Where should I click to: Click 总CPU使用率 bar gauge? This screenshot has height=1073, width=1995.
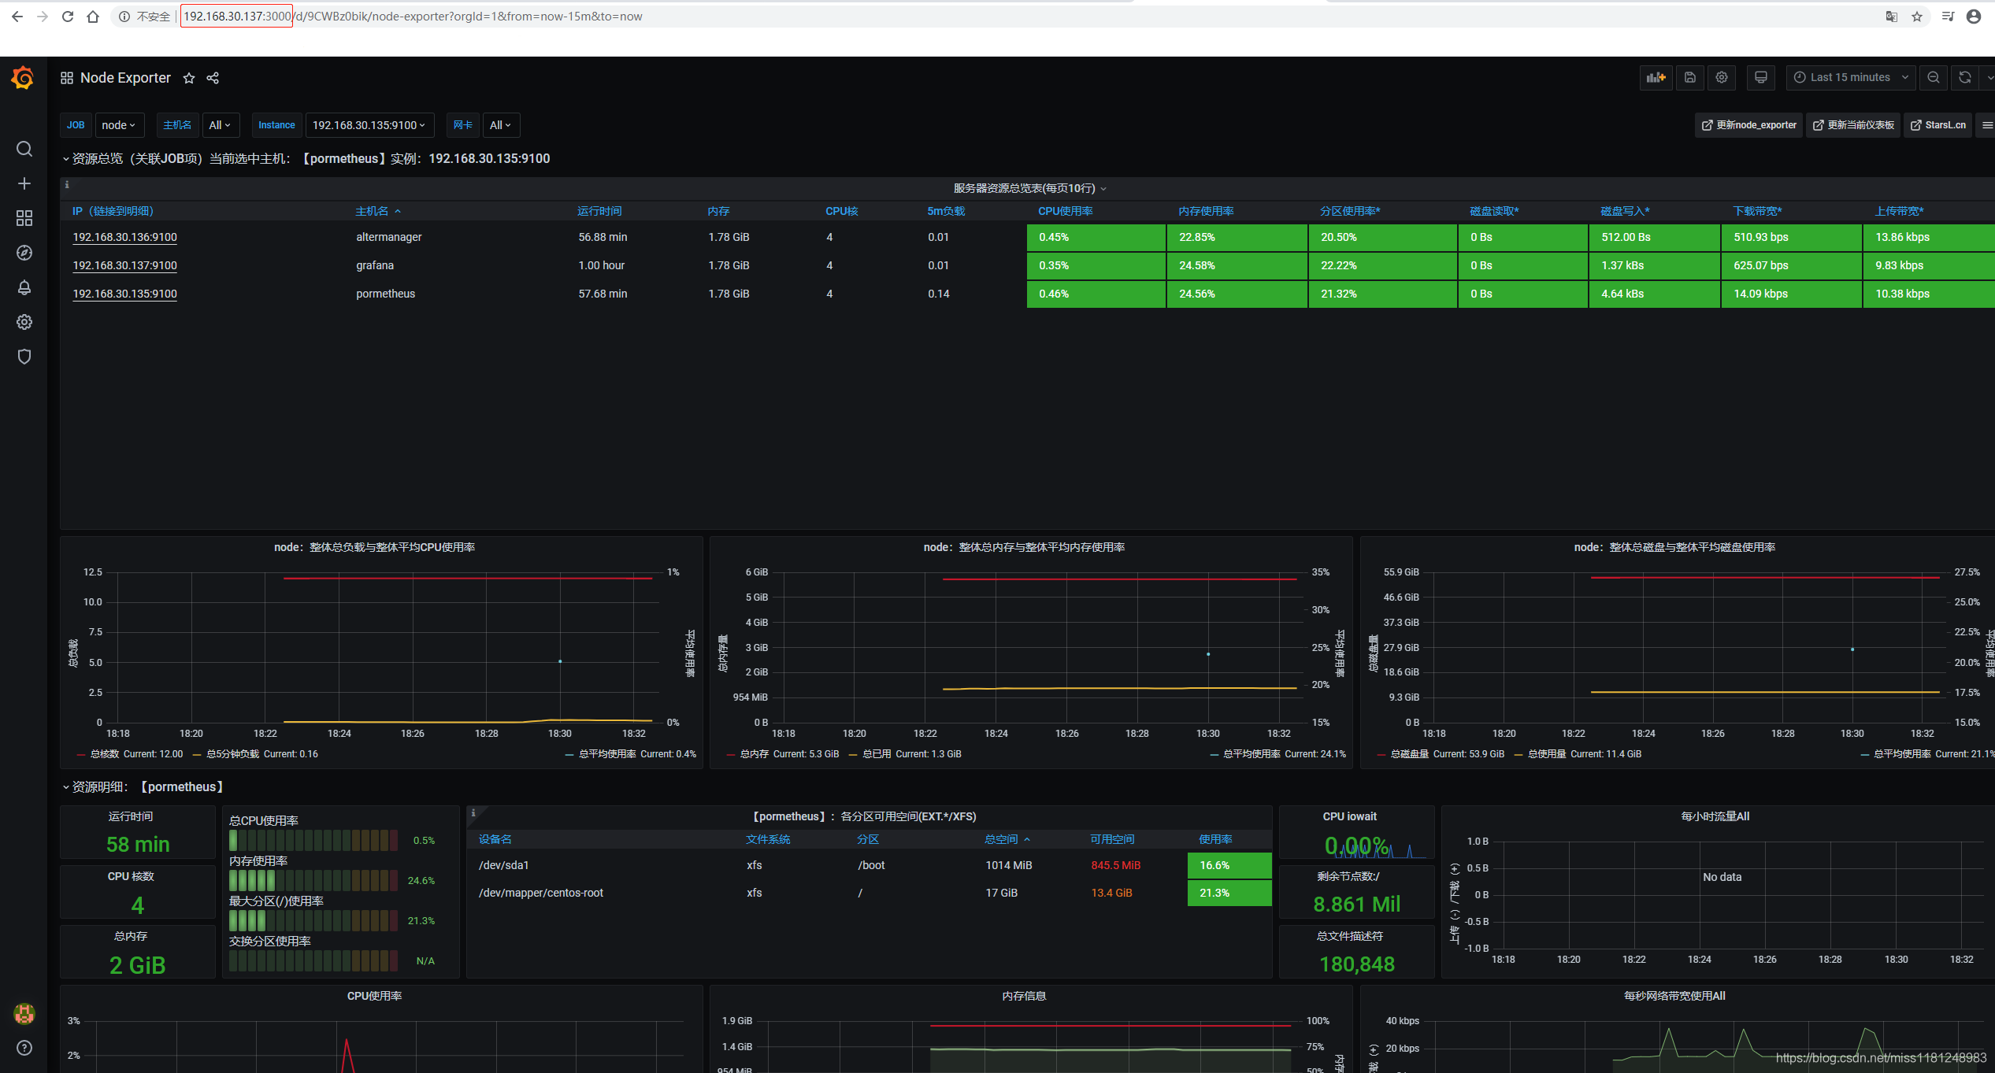(313, 840)
